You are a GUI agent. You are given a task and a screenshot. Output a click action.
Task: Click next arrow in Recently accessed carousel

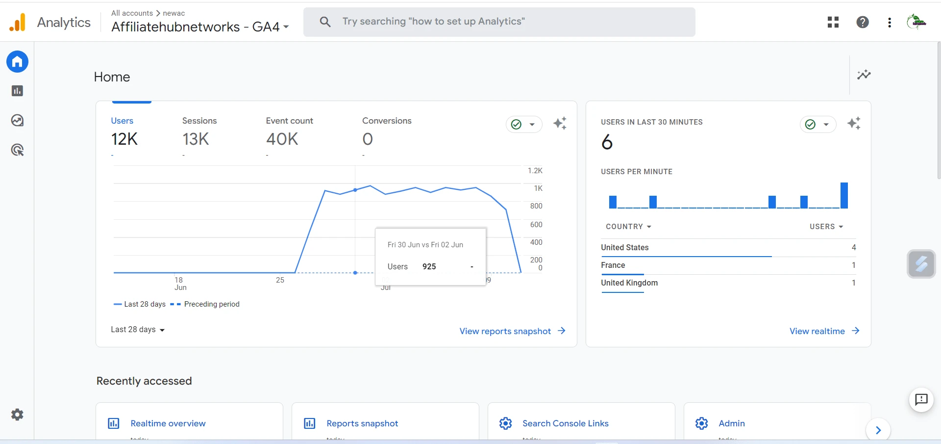click(x=878, y=430)
